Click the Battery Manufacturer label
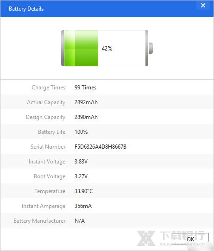This screenshot has width=214, height=251. [x=39, y=221]
